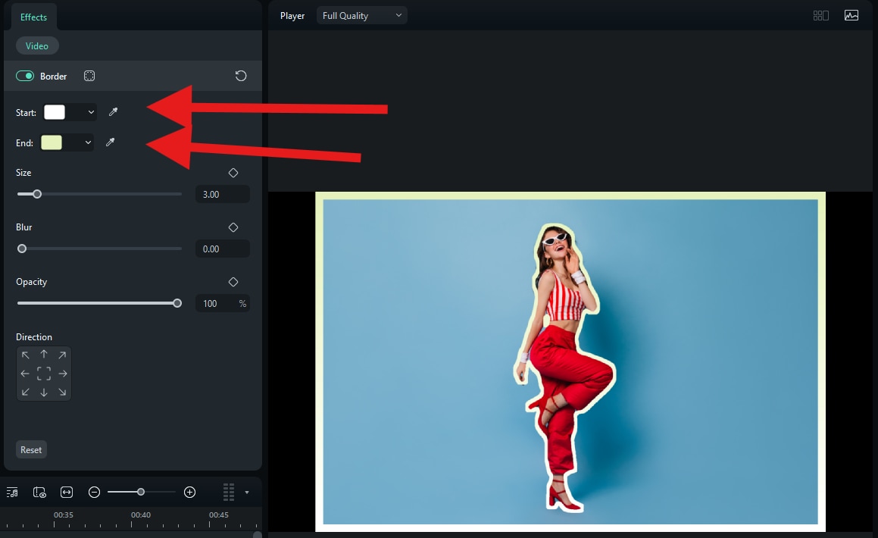Click the border preset icon beside Border
Viewport: 878px width, 538px height.
click(x=89, y=76)
